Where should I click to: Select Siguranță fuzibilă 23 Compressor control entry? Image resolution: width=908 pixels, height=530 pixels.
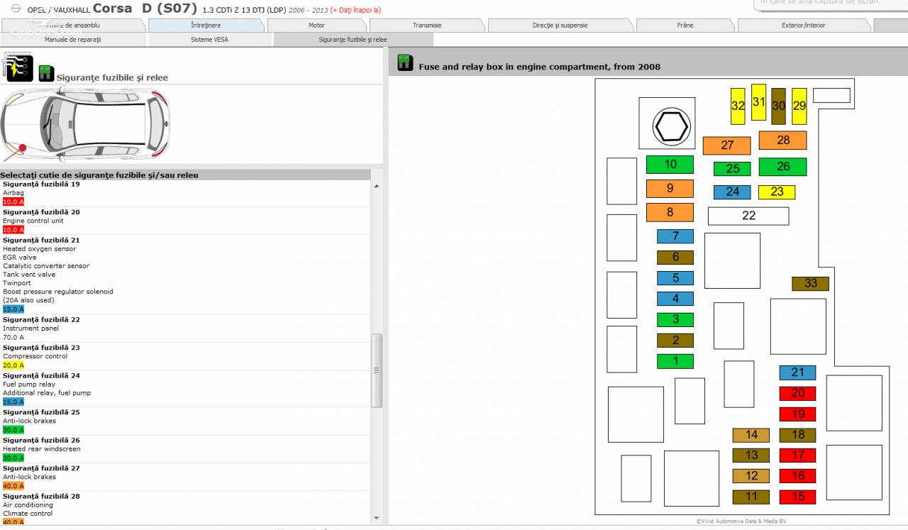coord(185,356)
